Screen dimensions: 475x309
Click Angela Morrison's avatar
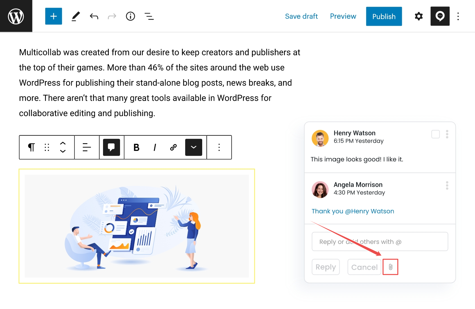tap(320, 190)
